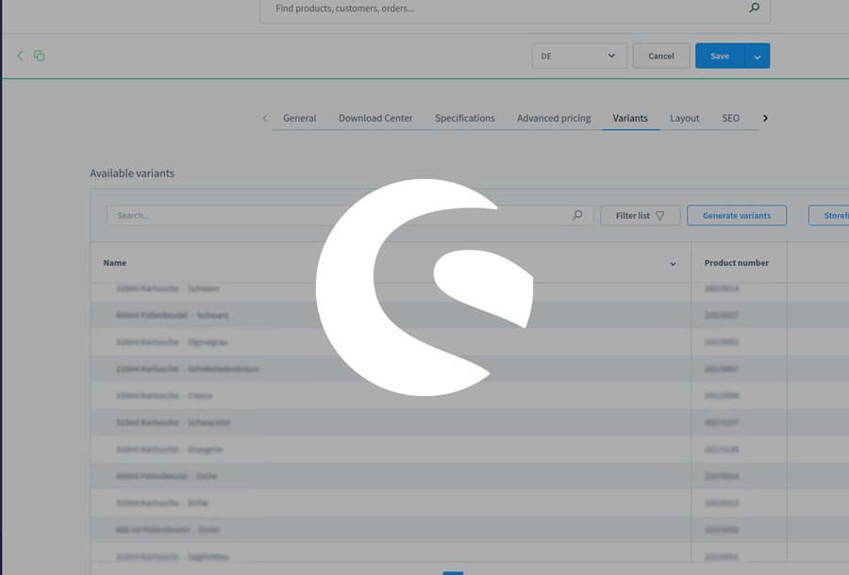Toggle the blue checkbox below the variant list
This screenshot has height=575, width=849.
[x=454, y=571]
